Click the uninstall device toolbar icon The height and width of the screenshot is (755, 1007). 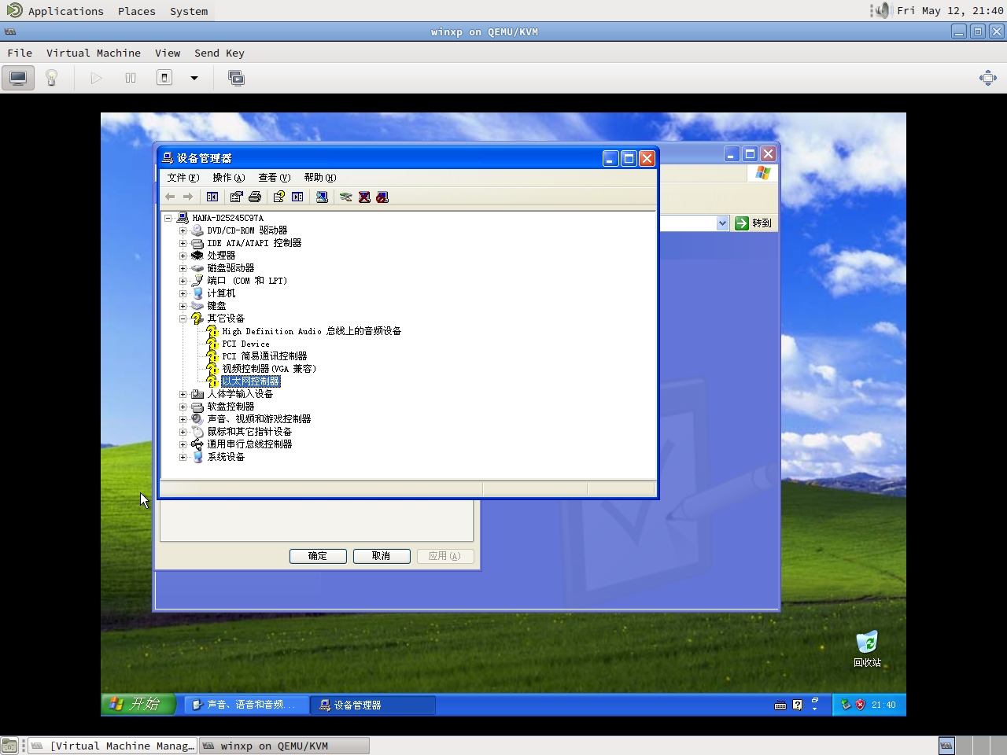(364, 197)
